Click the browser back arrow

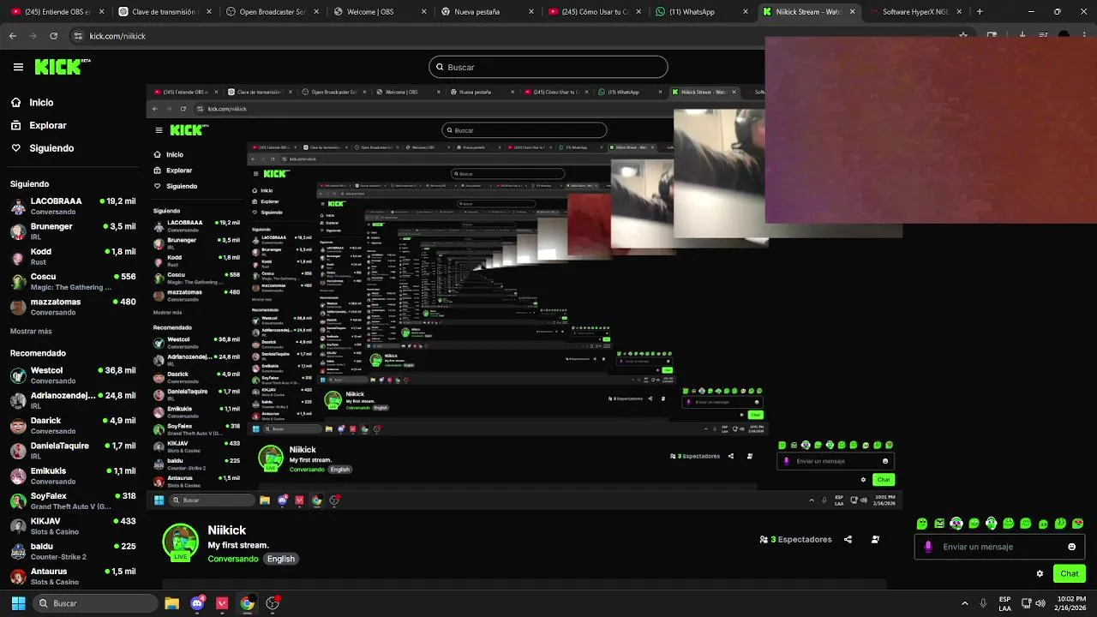click(12, 36)
